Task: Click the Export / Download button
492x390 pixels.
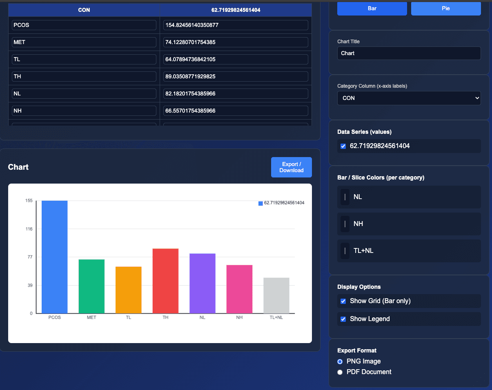Action: point(291,167)
